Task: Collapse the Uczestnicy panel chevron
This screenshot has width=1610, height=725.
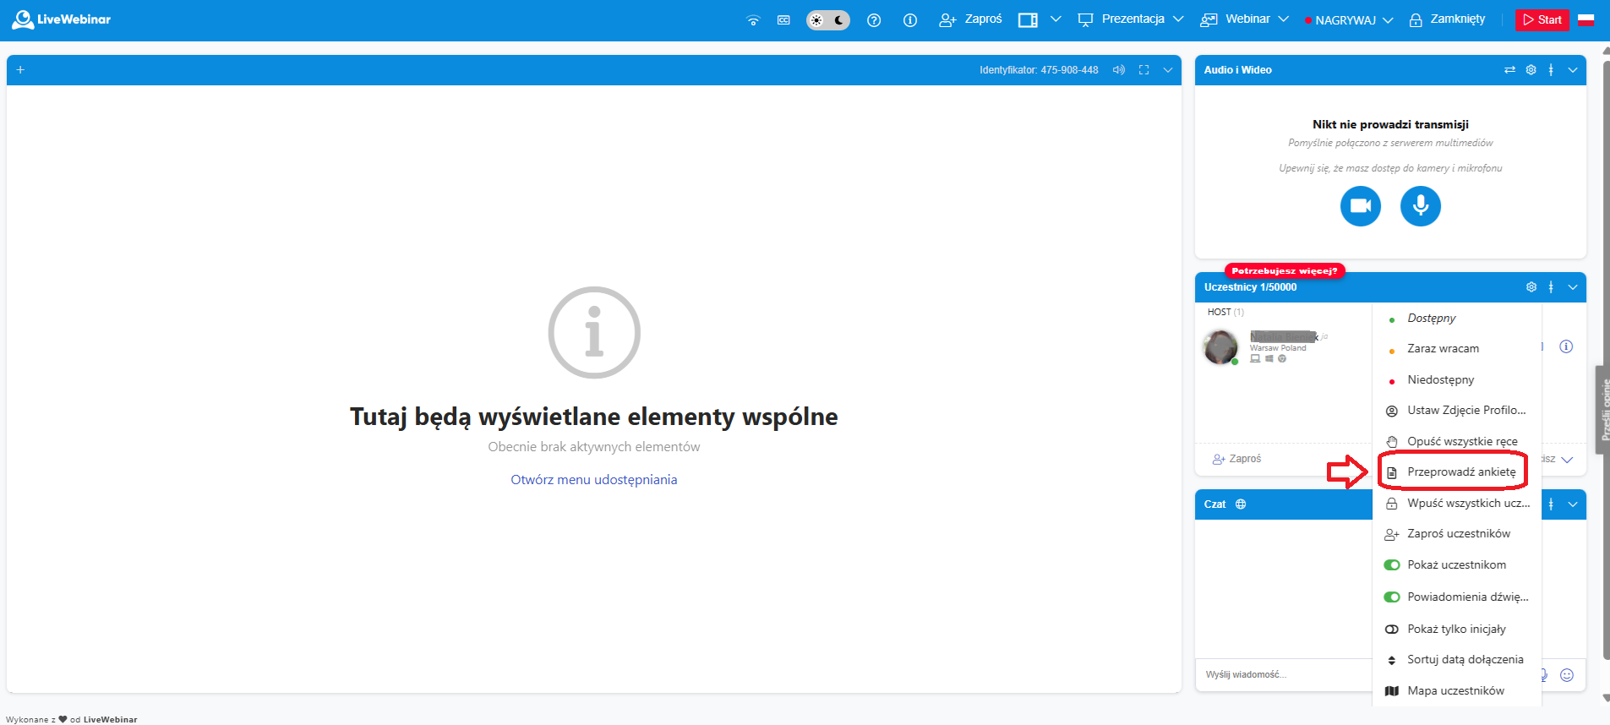Action: pyautogui.click(x=1572, y=287)
